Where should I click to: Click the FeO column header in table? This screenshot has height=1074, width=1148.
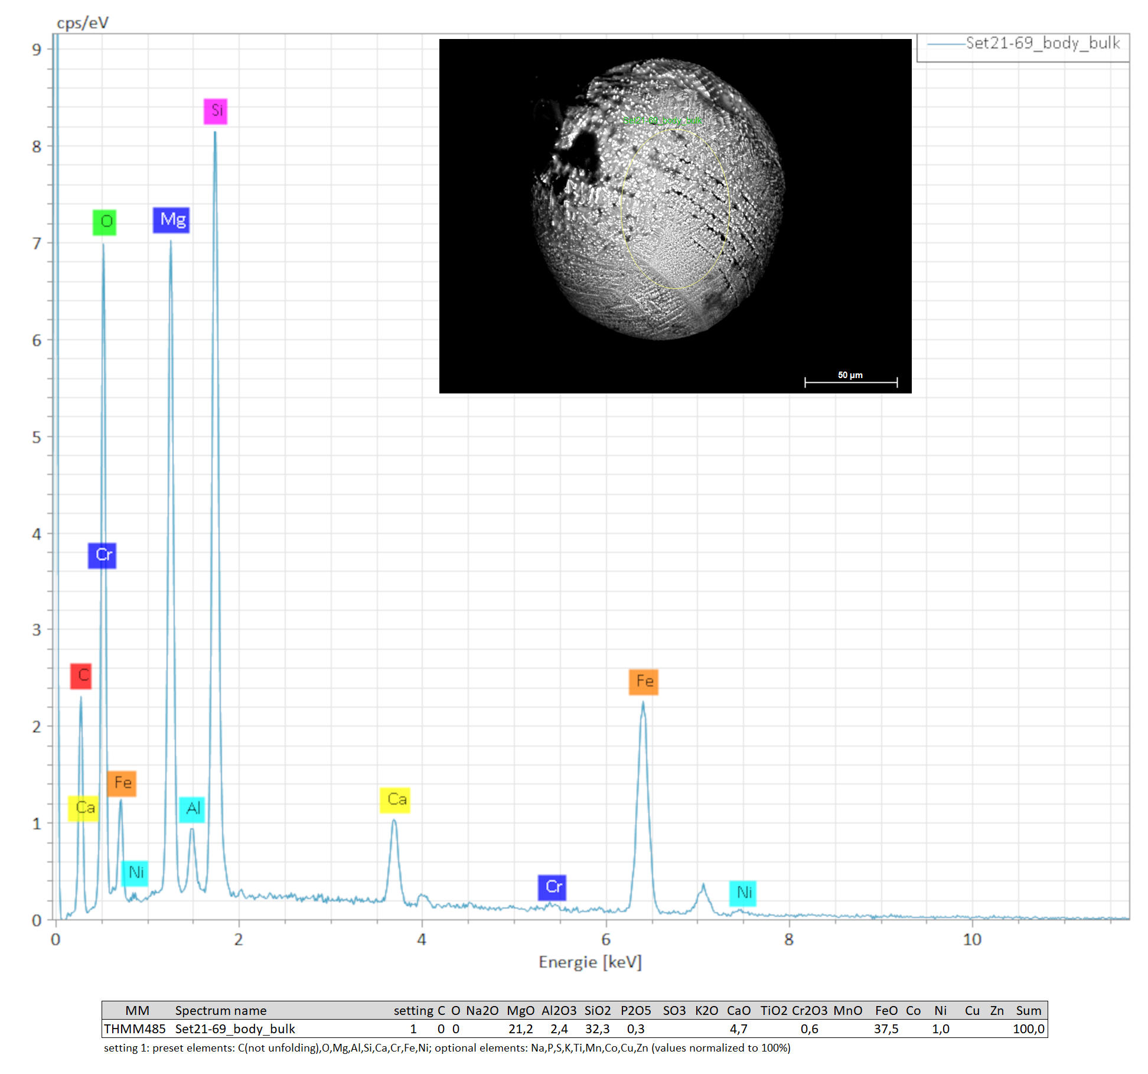886,1010
